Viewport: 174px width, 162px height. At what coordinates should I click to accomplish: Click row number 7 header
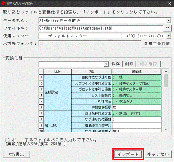[41, 113]
